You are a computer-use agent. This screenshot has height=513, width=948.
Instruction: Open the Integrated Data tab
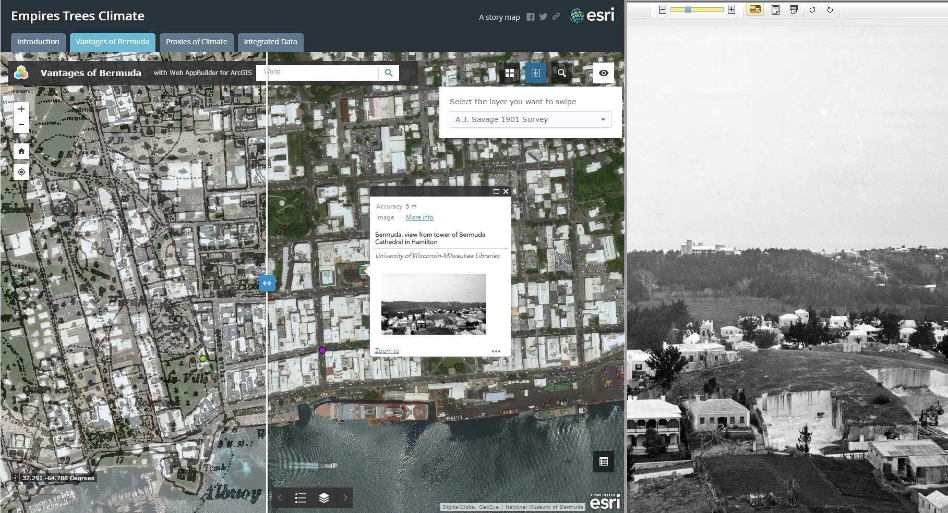(x=270, y=42)
